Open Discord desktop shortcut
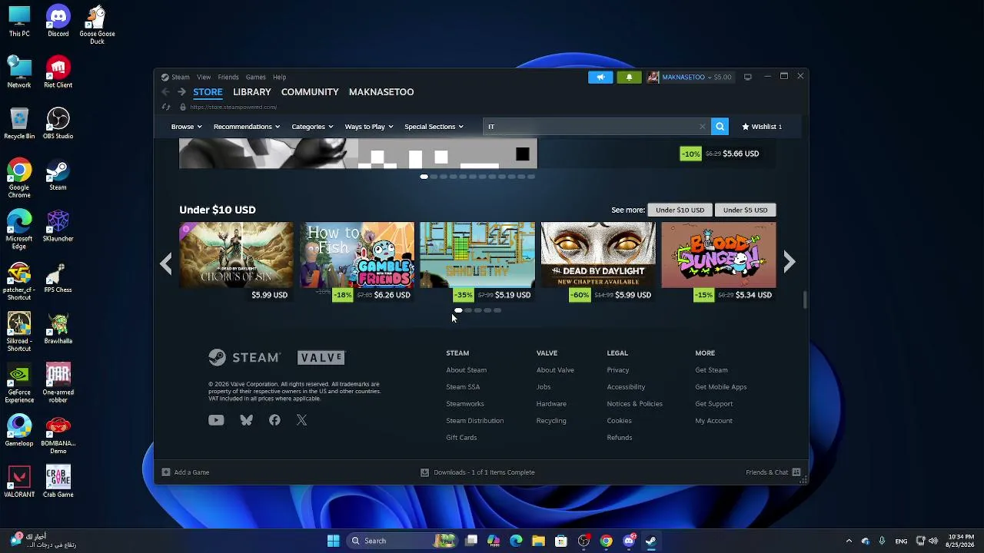The image size is (984, 553). point(58,22)
